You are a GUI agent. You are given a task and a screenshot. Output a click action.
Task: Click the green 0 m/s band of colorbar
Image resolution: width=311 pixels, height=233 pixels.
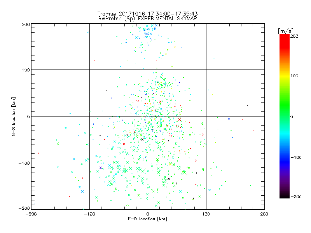click(x=285, y=116)
